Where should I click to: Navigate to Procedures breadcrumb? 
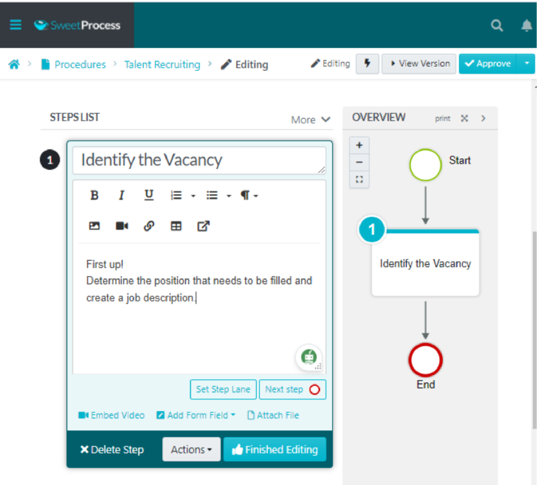point(80,64)
